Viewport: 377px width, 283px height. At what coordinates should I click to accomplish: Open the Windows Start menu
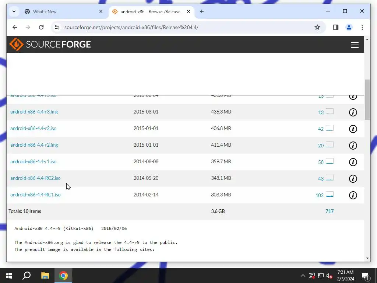coord(9,276)
